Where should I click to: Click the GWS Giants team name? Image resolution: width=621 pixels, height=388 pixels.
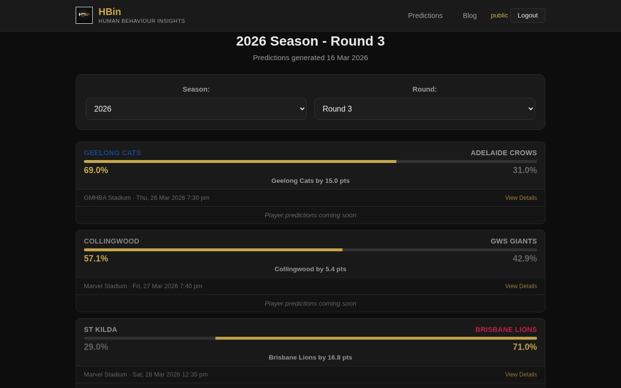pos(513,241)
